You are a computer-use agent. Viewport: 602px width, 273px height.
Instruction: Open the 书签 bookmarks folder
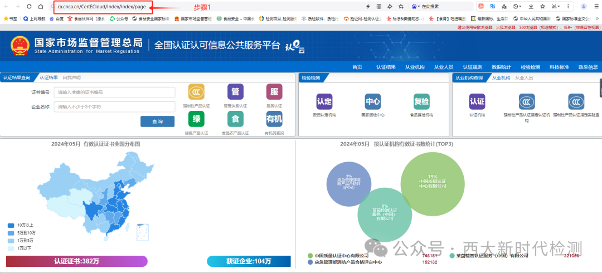point(11,18)
